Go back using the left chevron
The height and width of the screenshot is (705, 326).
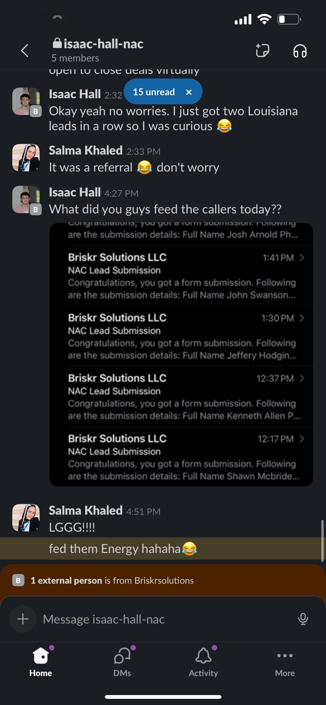click(x=24, y=51)
